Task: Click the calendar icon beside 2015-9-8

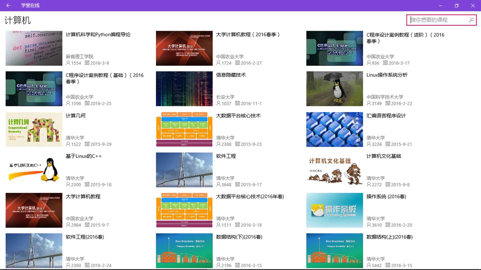Action: (388, 184)
